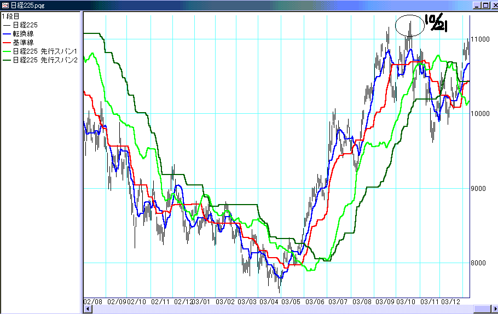Image resolution: width=498 pixels, height=314 pixels.
Task: Click the 11000 price axis label
Action: 480,39
